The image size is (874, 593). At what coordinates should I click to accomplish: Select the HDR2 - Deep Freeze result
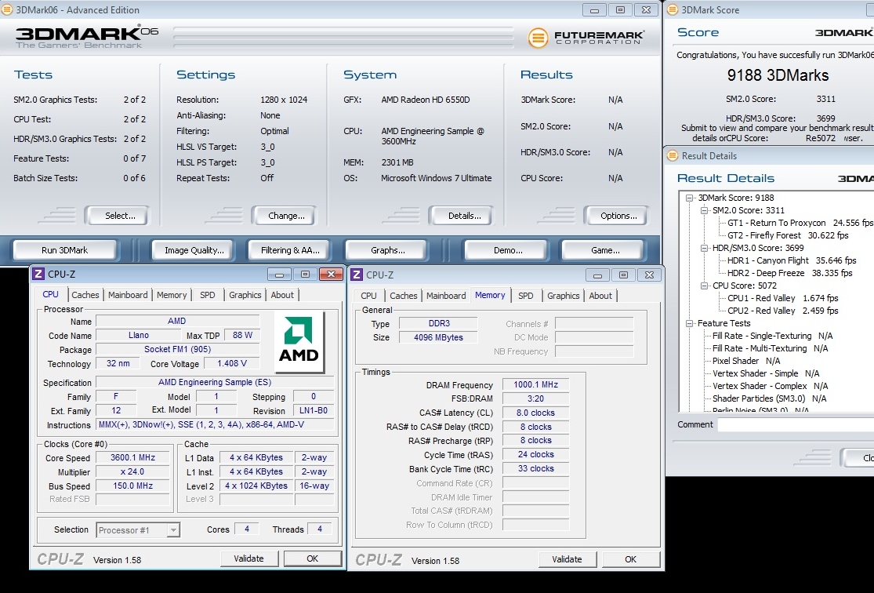coord(790,273)
